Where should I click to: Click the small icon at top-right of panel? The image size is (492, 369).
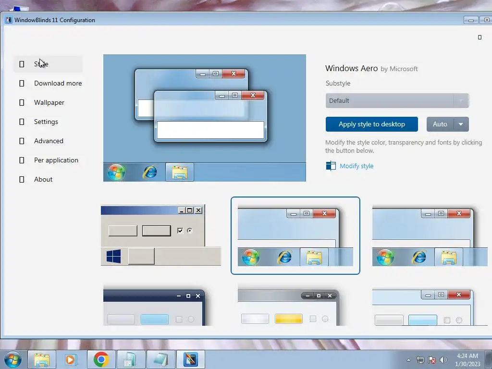tap(480, 37)
